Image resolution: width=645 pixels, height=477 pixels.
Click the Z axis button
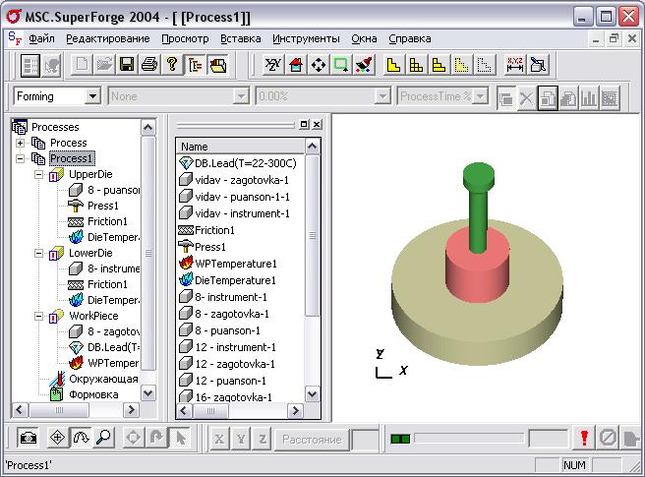[x=263, y=440]
